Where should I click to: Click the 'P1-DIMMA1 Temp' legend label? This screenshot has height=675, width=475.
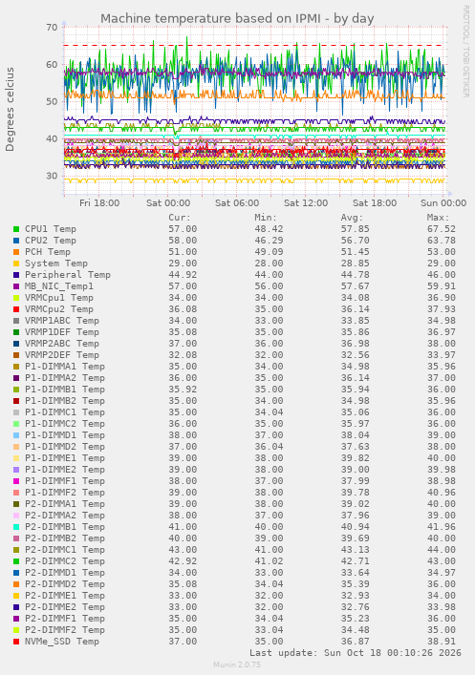(65, 367)
